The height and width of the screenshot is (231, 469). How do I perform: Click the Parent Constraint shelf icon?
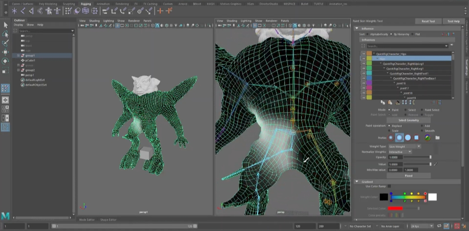(106, 11)
